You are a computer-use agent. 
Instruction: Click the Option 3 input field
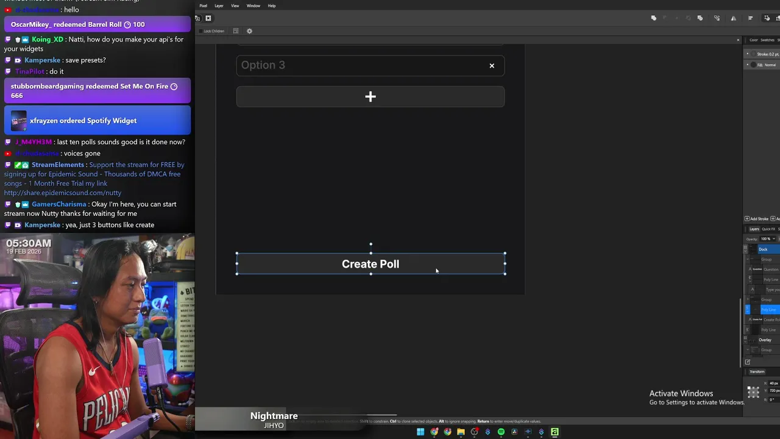click(x=370, y=65)
